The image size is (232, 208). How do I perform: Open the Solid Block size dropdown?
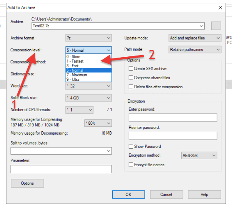(88, 98)
